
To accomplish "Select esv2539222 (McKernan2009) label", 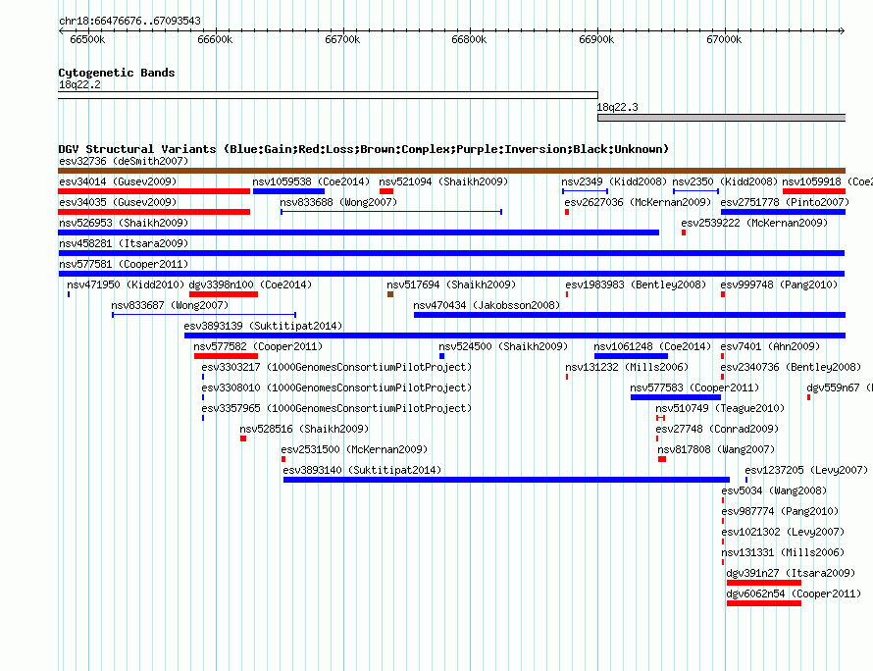I will (x=754, y=223).
